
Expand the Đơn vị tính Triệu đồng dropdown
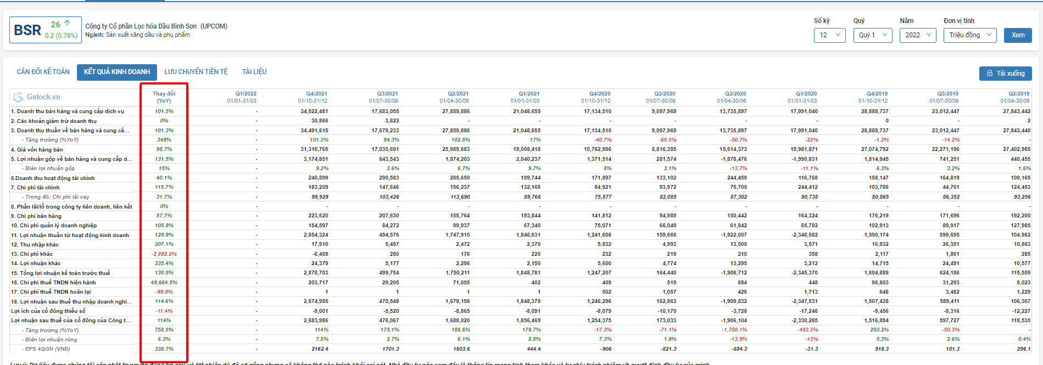[970, 35]
